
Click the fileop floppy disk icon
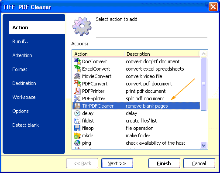77,128
